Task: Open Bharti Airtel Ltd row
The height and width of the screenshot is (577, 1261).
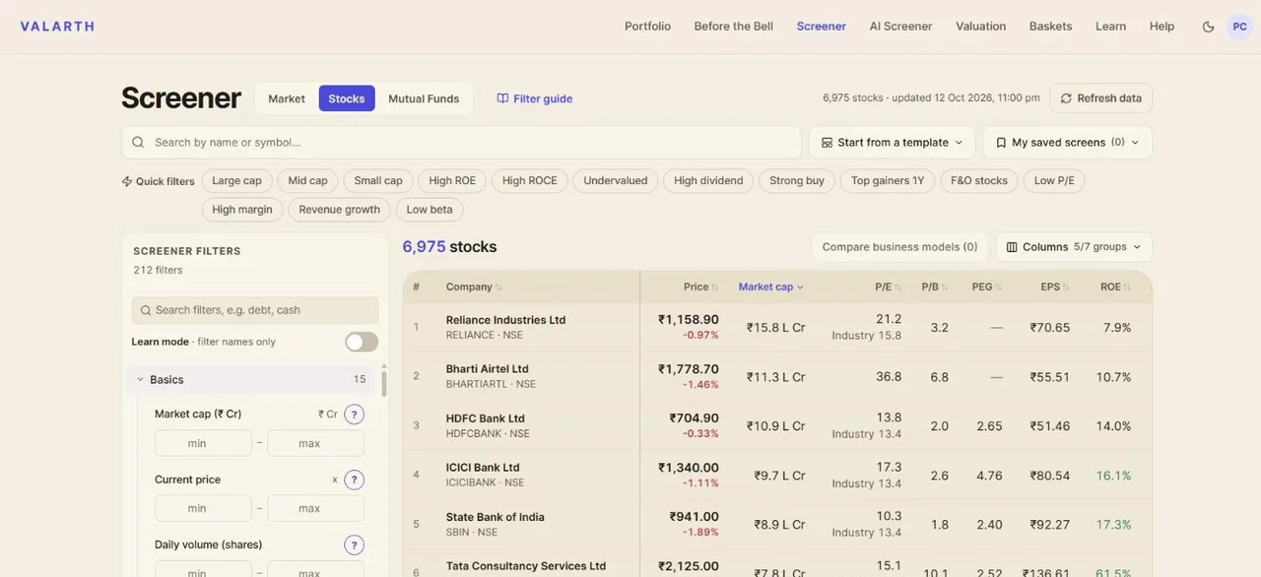Action: click(777, 376)
